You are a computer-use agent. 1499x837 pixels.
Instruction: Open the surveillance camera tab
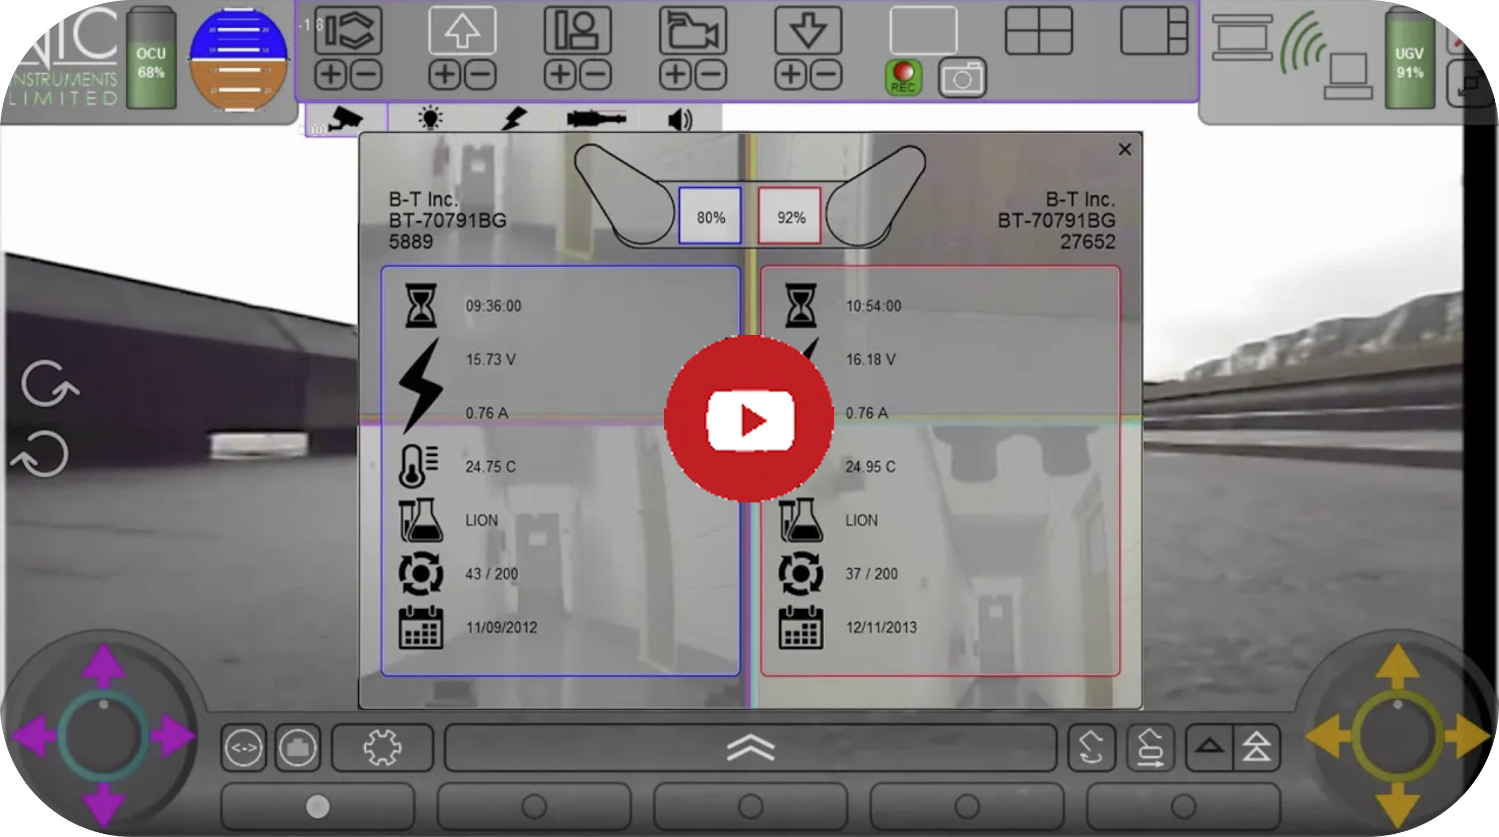tap(346, 120)
